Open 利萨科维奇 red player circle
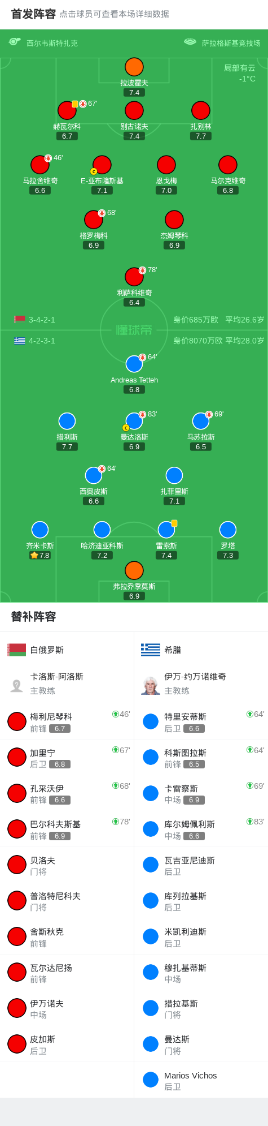Viewport: 268px width, 1126px height. pyautogui.click(x=134, y=277)
